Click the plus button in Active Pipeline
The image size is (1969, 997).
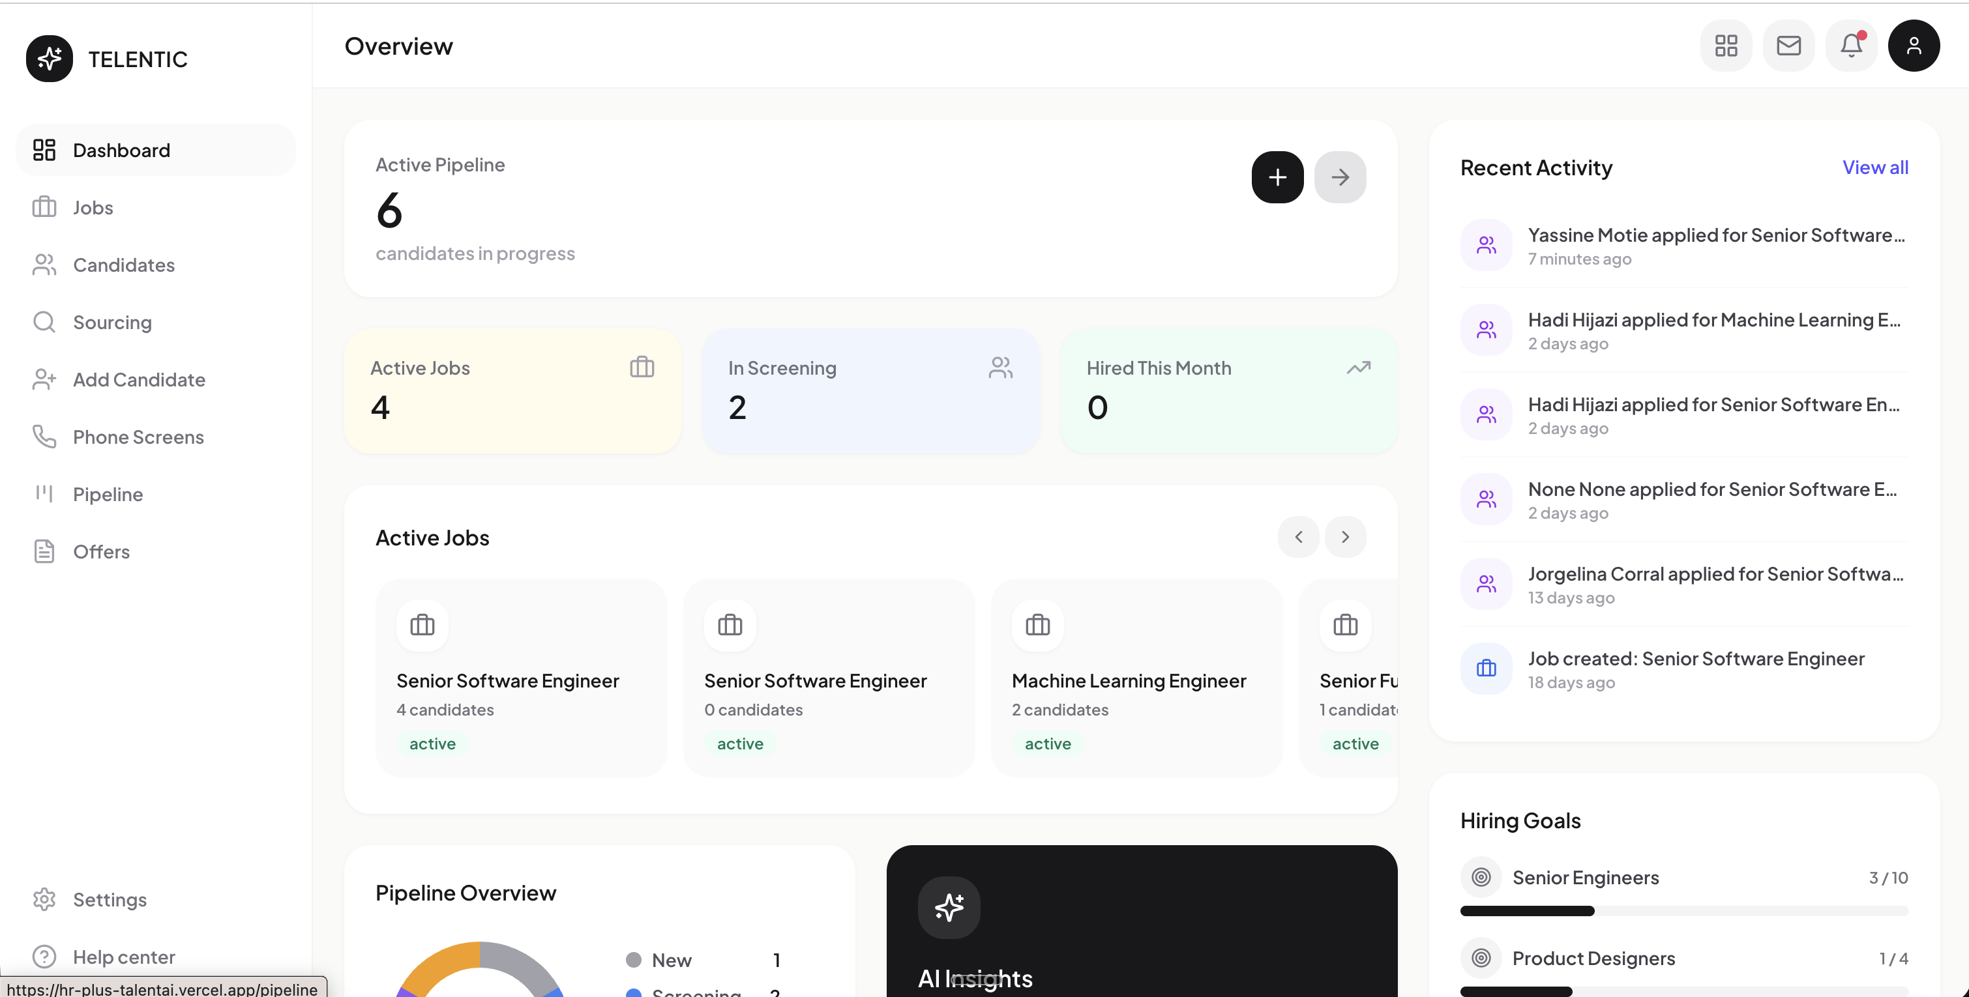(1277, 177)
